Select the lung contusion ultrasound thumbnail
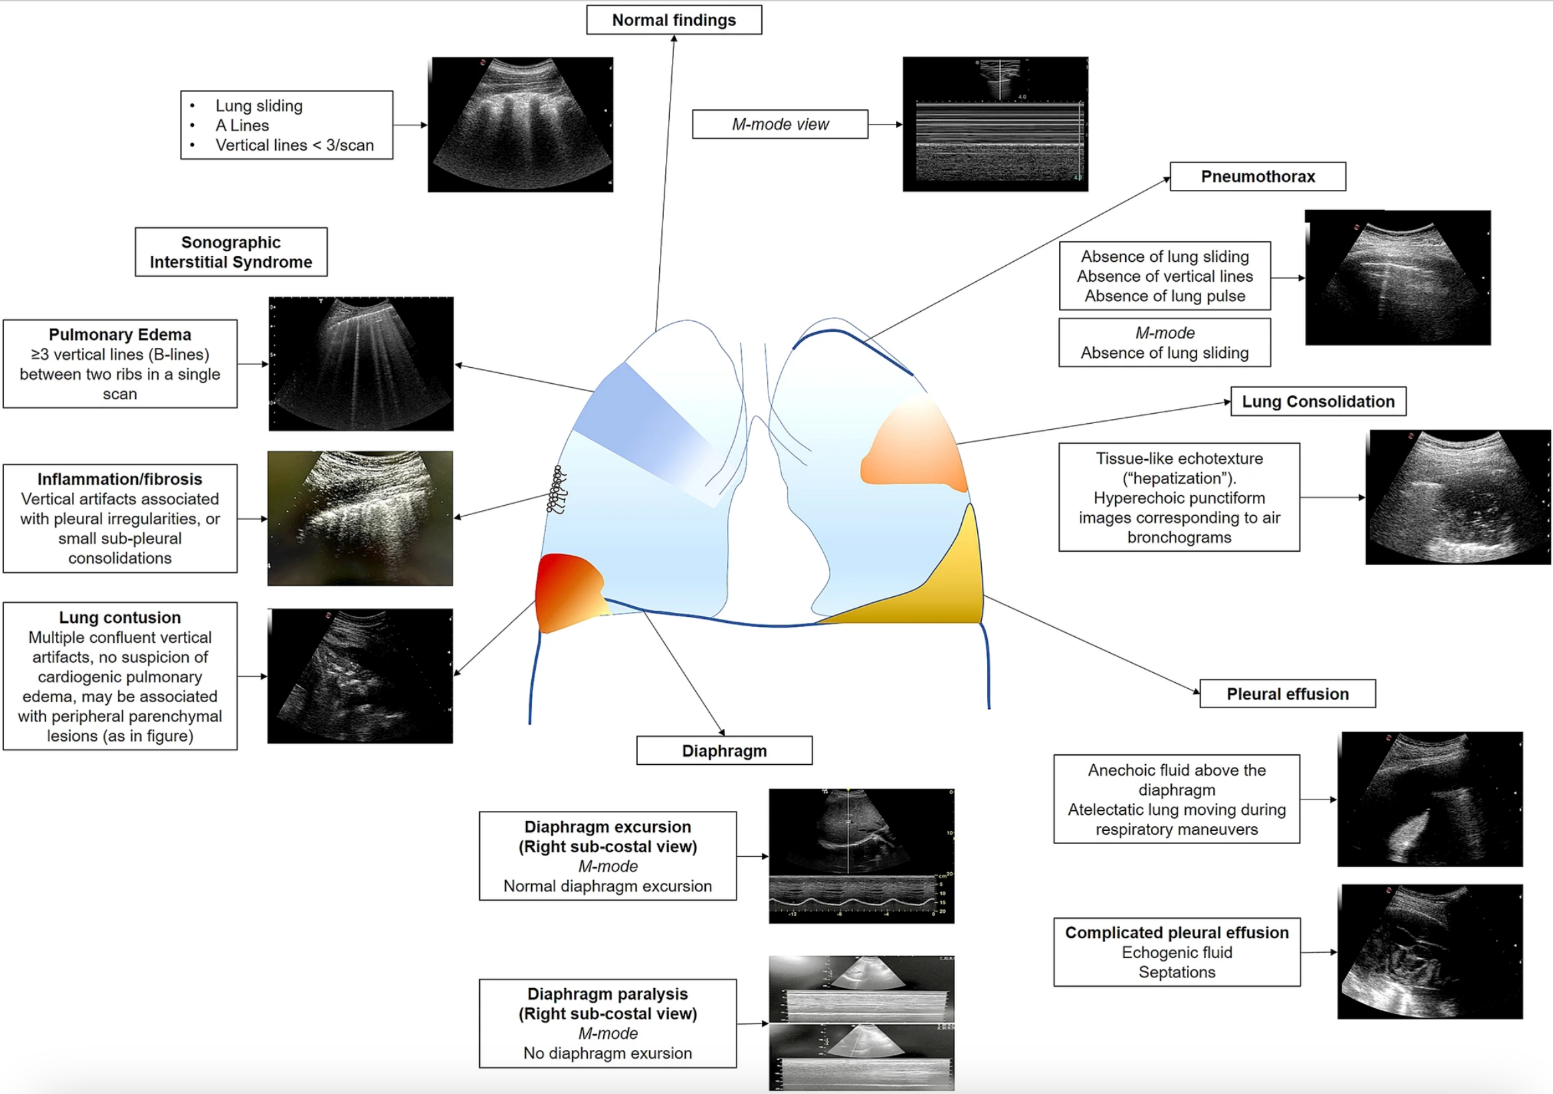The width and height of the screenshot is (1553, 1094). coord(361,676)
